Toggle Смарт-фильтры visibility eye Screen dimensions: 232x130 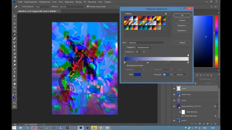(180, 112)
